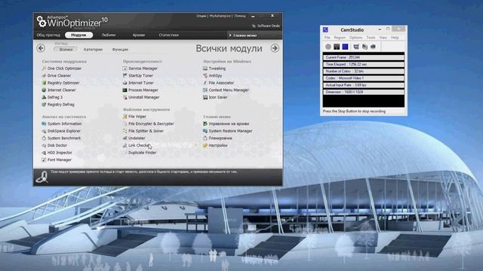Launch the Undeleter module
The width and height of the screenshot is (483, 271).
137,138
